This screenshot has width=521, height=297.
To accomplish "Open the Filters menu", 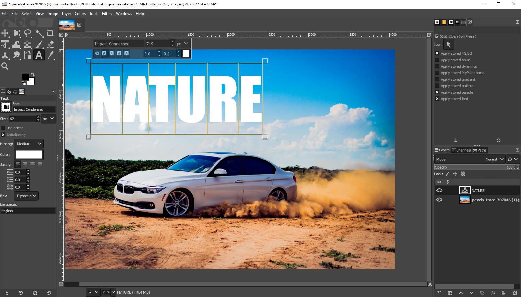I will click(x=107, y=14).
